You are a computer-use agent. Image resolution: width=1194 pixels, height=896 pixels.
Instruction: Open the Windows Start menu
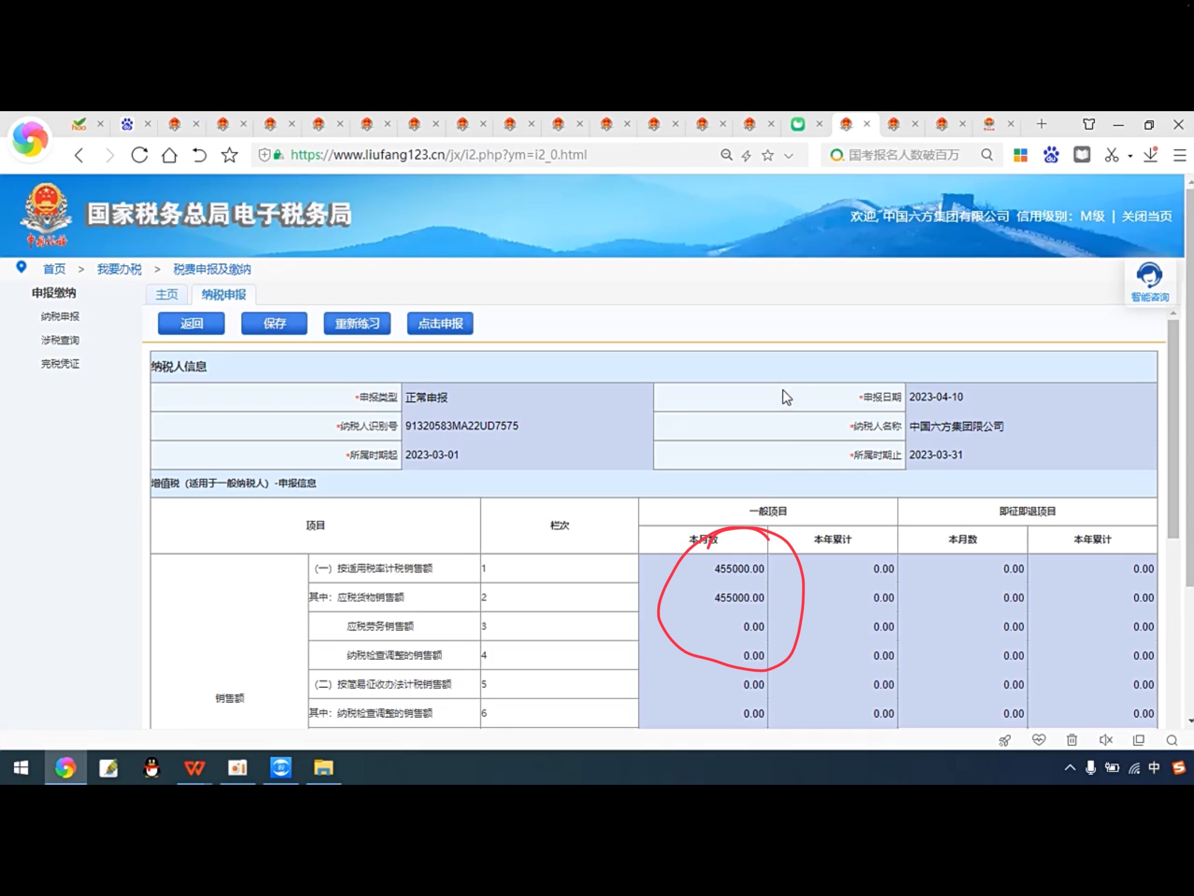[x=21, y=768]
